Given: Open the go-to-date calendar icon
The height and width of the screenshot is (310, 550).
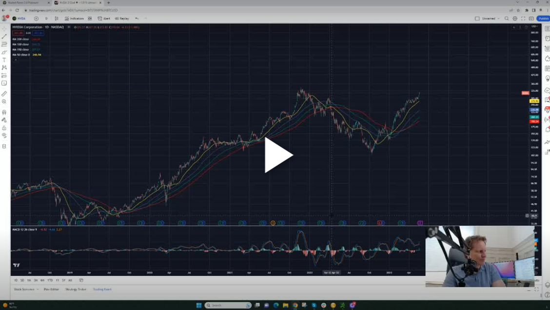Looking at the screenshot, I should pos(81,280).
